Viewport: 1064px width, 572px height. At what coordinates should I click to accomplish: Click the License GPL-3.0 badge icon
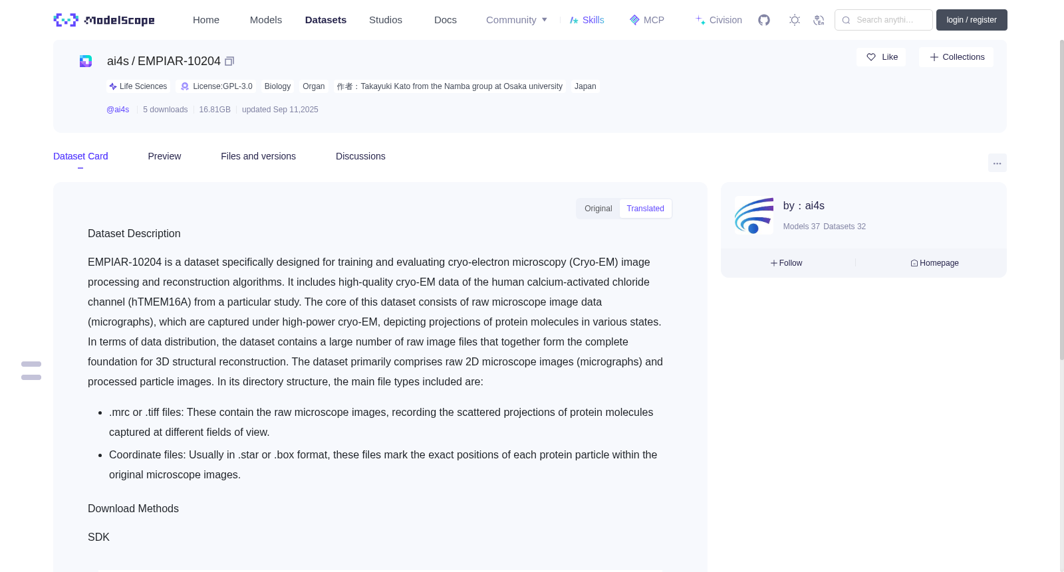[185, 86]
